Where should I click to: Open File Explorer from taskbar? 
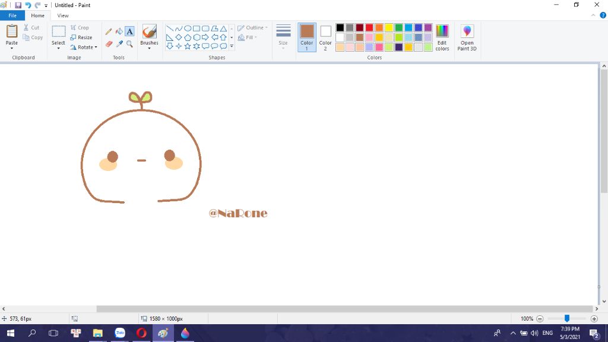[98, 333]
